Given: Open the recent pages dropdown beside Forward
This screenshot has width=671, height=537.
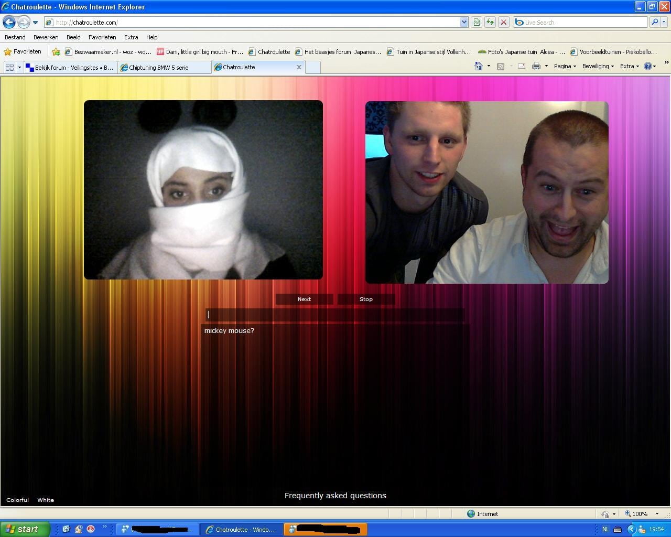Looking at the screenshot, I should coord(35,23).
